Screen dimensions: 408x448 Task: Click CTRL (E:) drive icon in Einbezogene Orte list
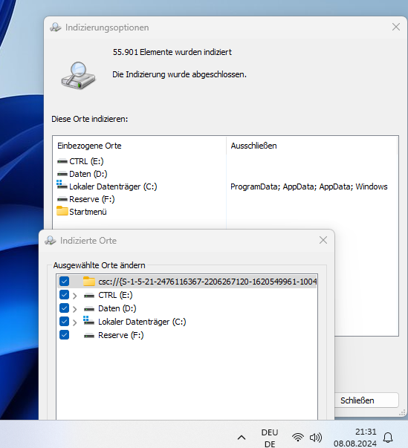(x=62, y=161)
